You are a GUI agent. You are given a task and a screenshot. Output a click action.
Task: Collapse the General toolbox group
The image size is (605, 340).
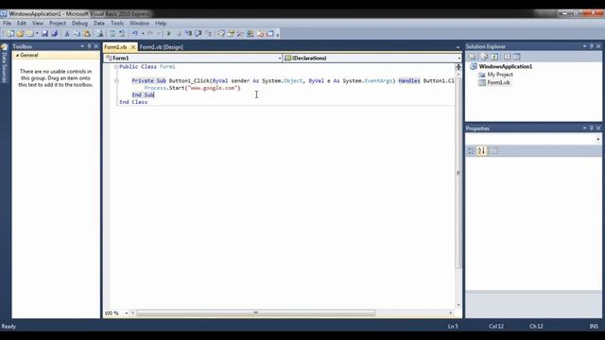pyautogui.click(x=17, y=56)
